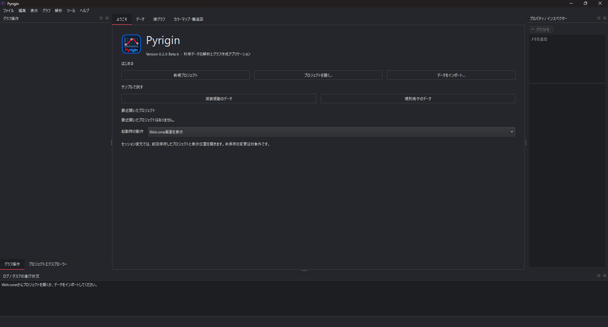This screenshot has height=327, width=608.
Task: Collapse the グラフメモ section
Action: click(541, 29)
